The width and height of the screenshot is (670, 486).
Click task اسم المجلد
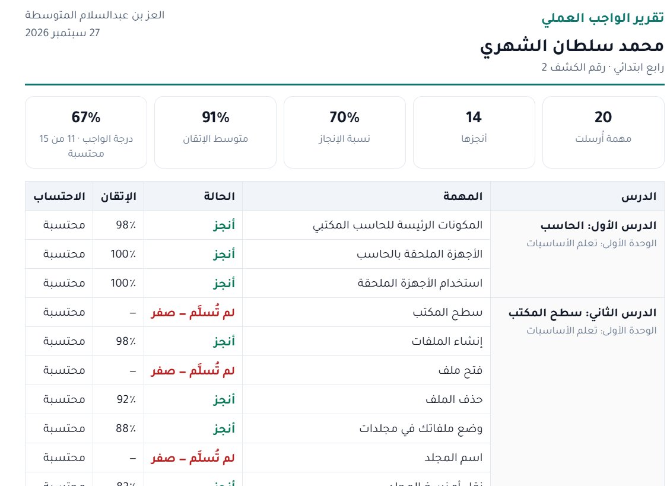tap(453, 458)
